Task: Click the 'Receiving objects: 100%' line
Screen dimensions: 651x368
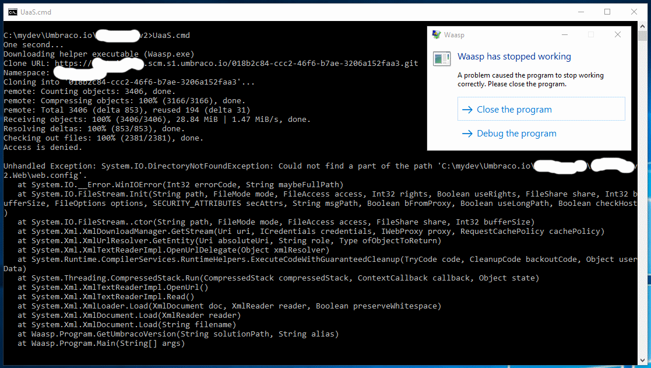Action: 157,120
